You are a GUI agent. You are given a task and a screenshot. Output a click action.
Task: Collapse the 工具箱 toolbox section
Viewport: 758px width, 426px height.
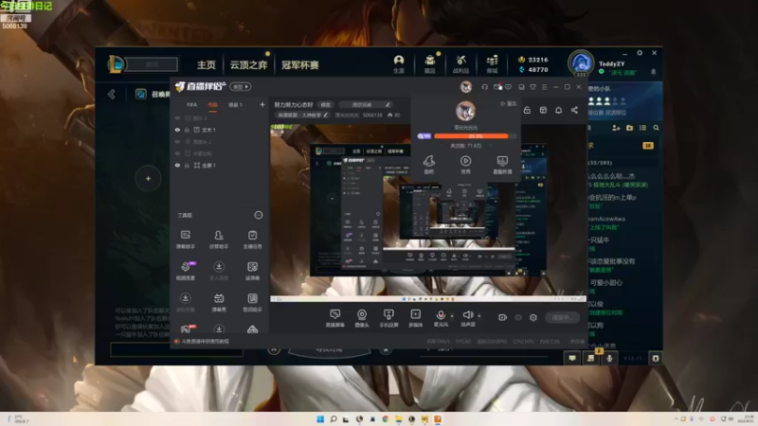click(x=259, y=215)
